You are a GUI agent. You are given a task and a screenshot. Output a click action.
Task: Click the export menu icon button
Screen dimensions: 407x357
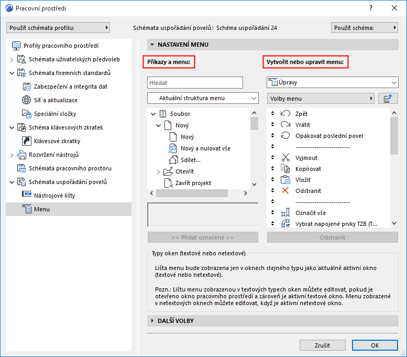[388, 99]
